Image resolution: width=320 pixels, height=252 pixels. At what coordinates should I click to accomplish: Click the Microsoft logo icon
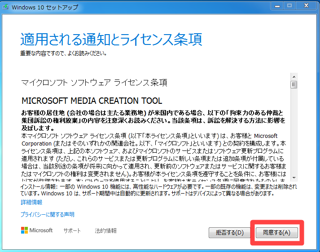coord(25,230)
